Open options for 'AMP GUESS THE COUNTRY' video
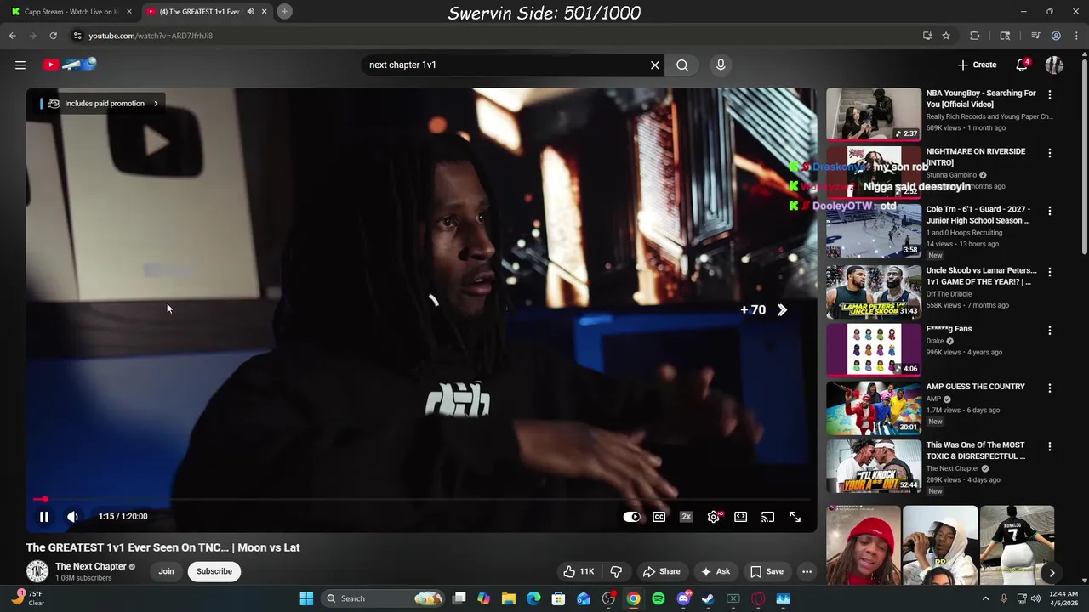The image size is (1089, 612). tap(1050, 388)
